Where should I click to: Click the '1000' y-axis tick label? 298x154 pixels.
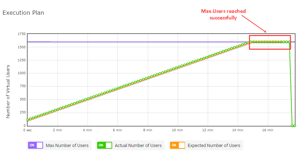click(21, 73)
